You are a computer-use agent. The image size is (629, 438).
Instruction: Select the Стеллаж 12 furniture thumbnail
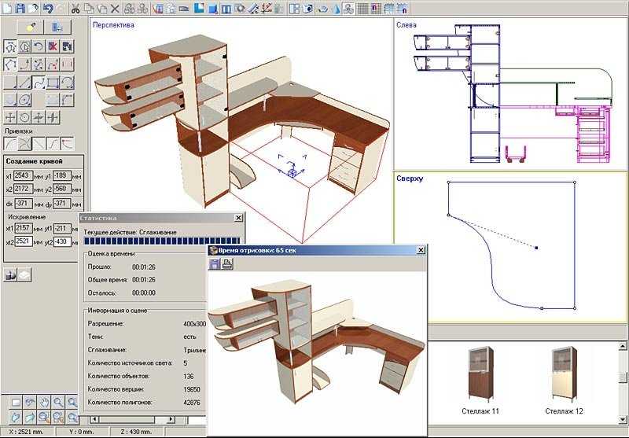(564, 374)
